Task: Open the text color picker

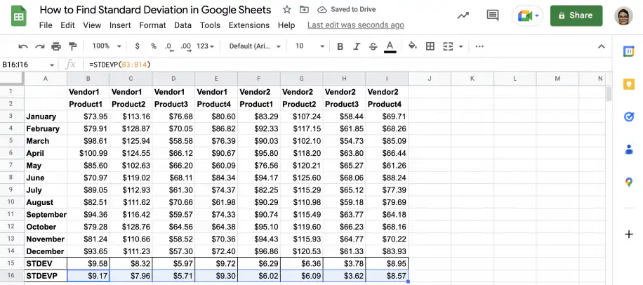Action: pos(390,46)
